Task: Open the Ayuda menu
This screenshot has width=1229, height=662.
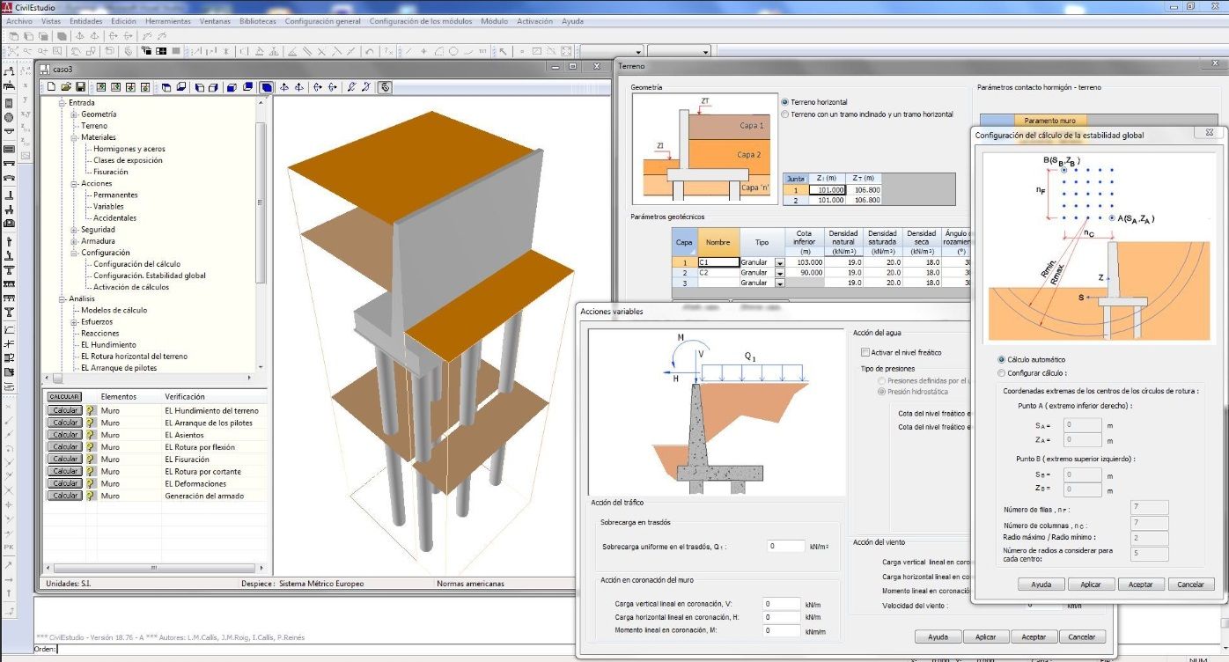Action: [x=572, y=21]
